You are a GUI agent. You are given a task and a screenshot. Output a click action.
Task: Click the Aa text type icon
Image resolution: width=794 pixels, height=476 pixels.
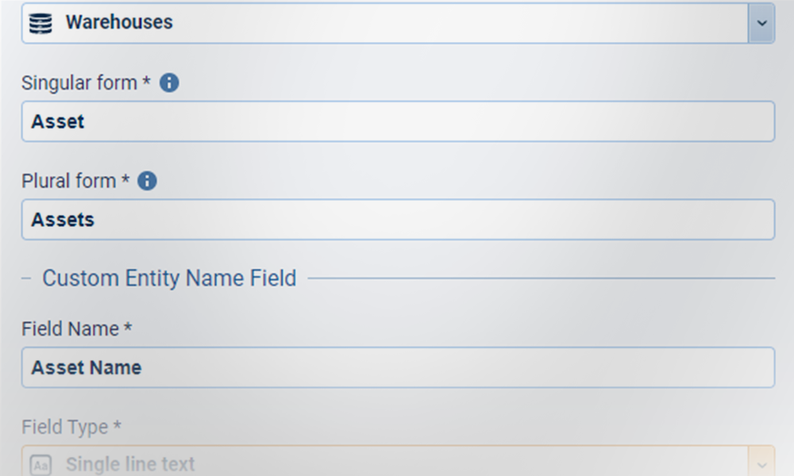click(x=40, y=465)
